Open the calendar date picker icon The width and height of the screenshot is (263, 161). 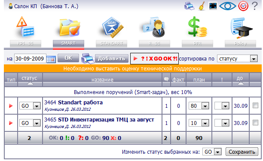[x=51, y=59]
